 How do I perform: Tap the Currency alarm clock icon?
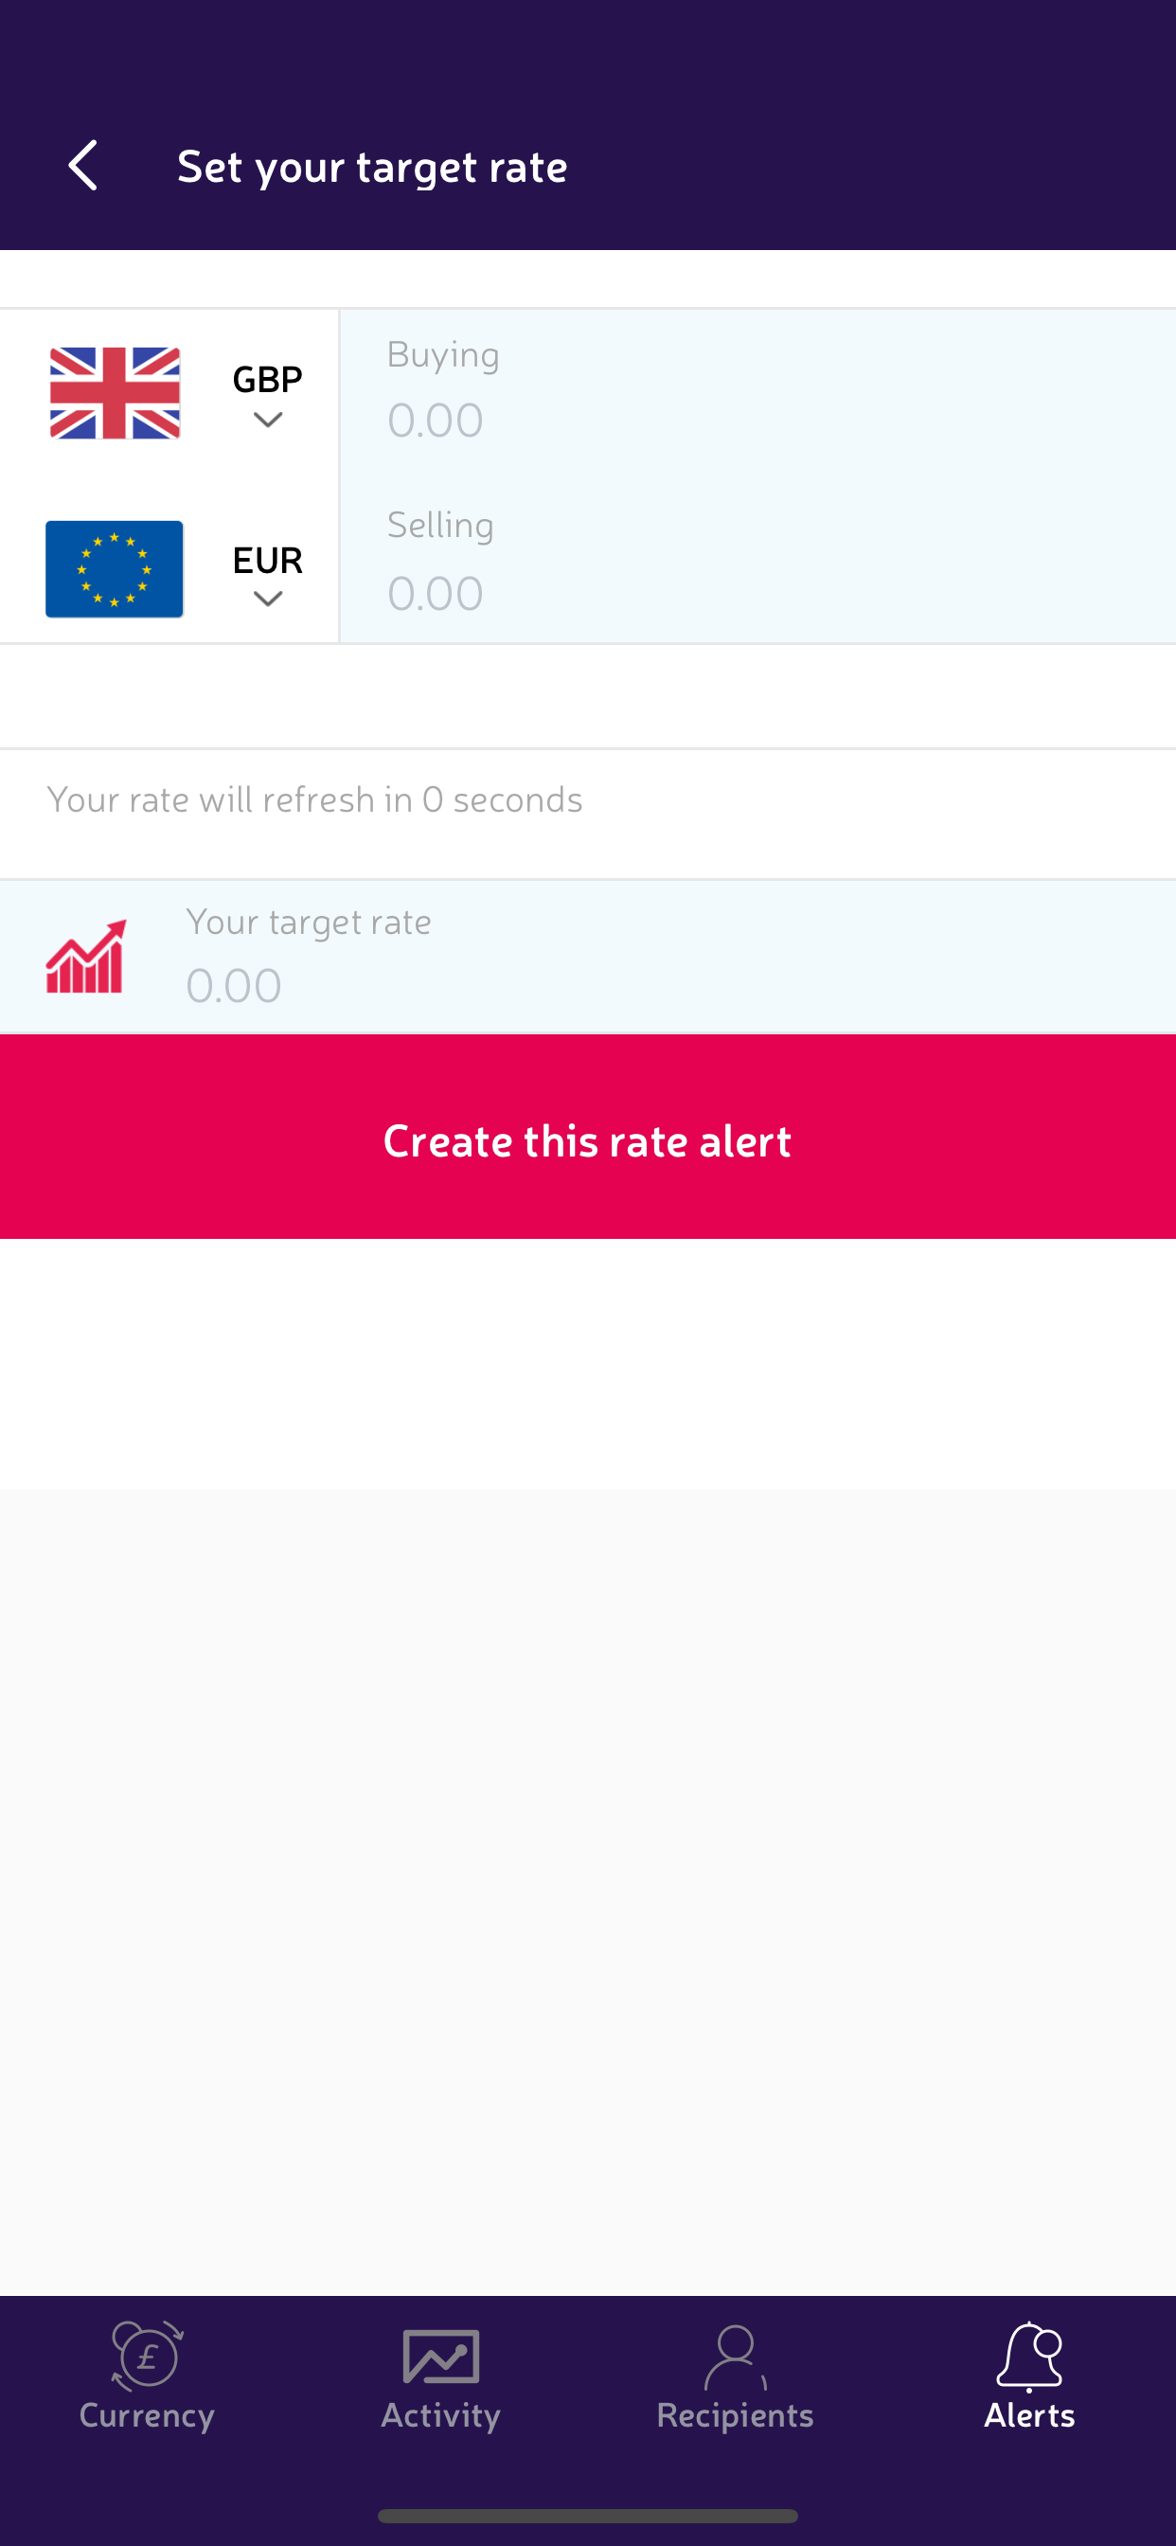(146, 2357)
